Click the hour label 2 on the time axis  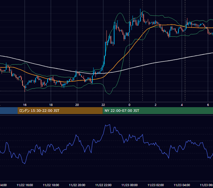[156, 105]
